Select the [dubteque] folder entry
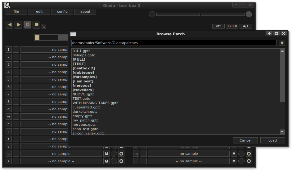Screen dimensions: 292x171 click(x=83, y=72)
